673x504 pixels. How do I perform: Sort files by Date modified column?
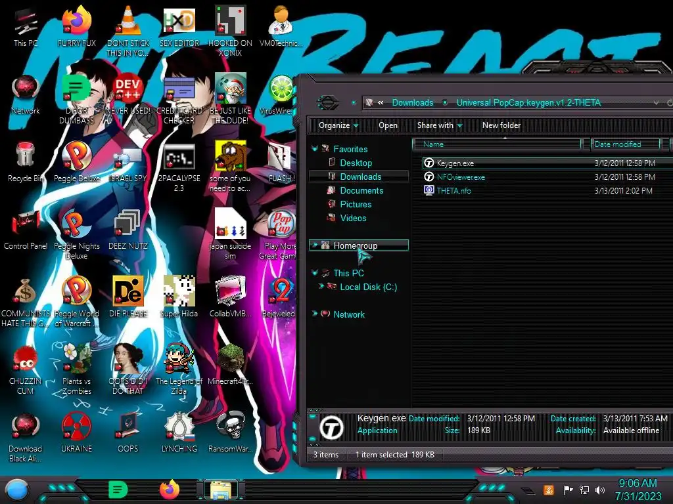pos(626,144)
